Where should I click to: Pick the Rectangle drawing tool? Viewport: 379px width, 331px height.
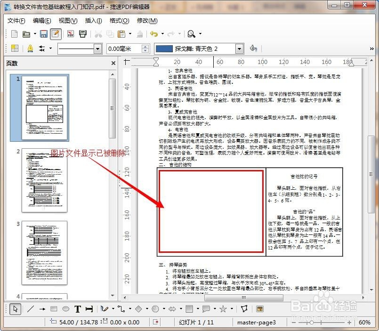53,309
